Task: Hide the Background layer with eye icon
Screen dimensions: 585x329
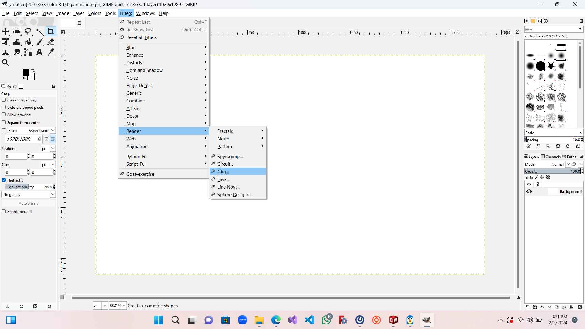Action: [529, 192]
